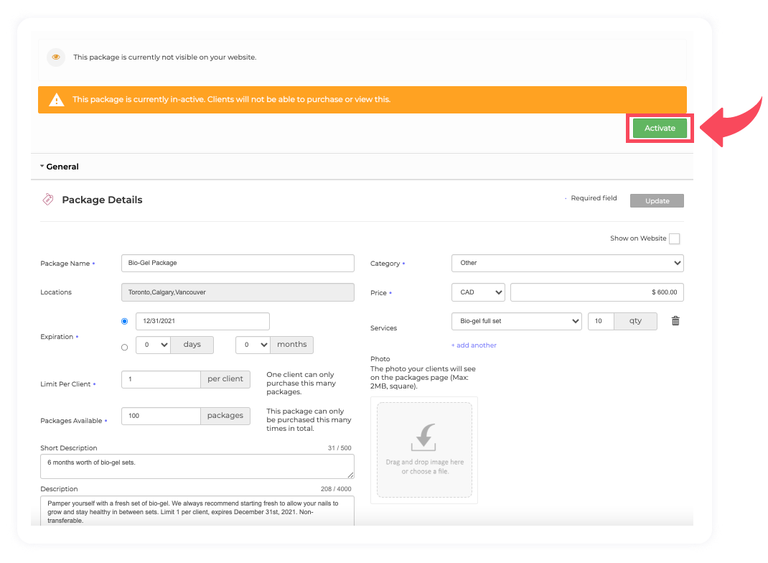Screen dimensions: 768x563
Task: Enable Show on Website checkbox
Action: [674, 238]
